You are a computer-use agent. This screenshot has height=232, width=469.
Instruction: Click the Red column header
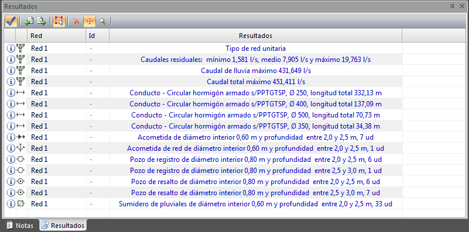point(57,36)
